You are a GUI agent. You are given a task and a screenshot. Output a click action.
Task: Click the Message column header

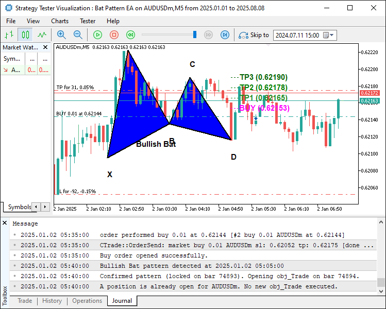pos(25,224)
